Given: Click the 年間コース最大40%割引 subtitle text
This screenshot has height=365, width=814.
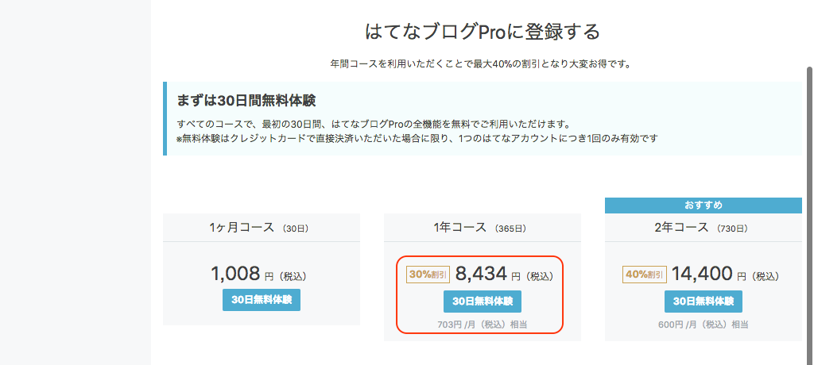Looking at the screenshot, I should tap(481, 65).
